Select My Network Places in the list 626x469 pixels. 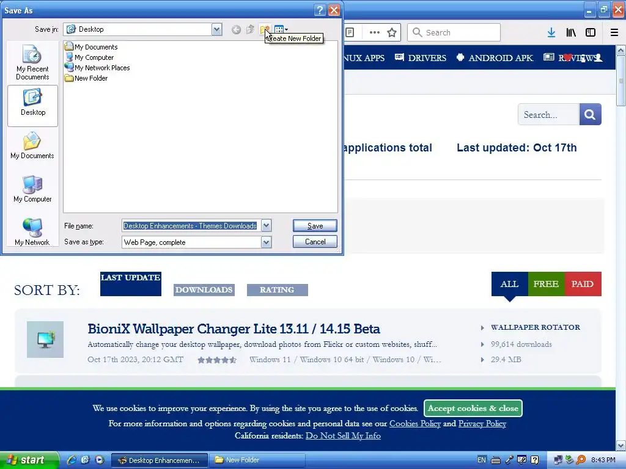coord(97,67)
